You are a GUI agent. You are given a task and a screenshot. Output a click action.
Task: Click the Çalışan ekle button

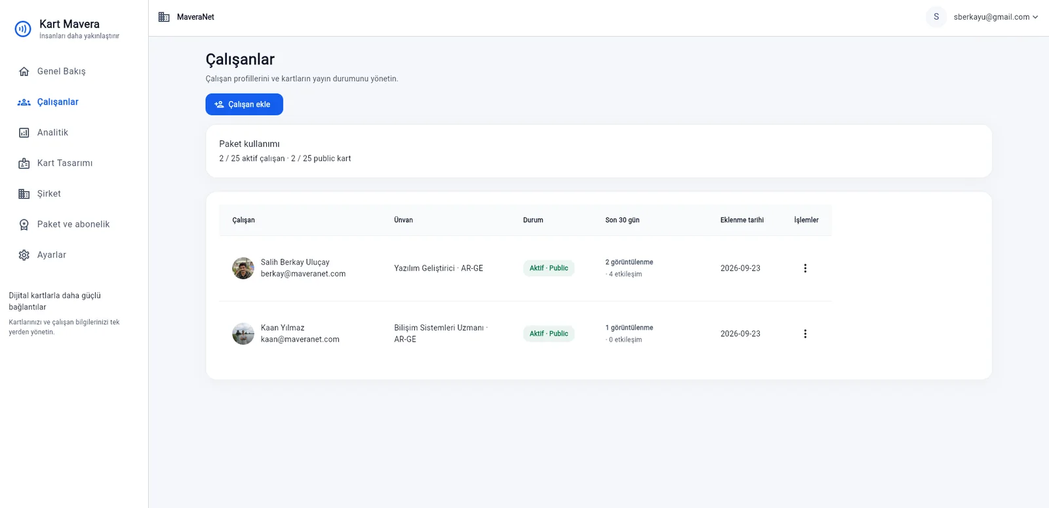pos(244,104)
